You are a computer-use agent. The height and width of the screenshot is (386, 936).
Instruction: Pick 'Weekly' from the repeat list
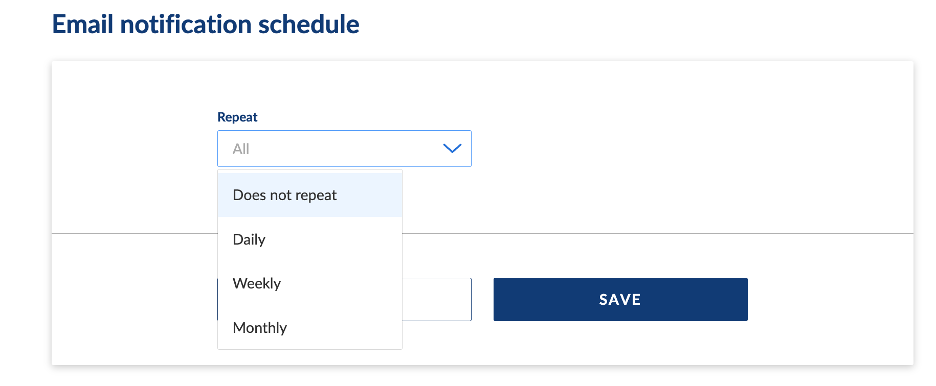(x=310, y=283)
